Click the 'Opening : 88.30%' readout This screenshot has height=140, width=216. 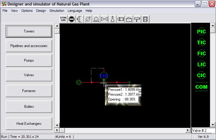122,99
